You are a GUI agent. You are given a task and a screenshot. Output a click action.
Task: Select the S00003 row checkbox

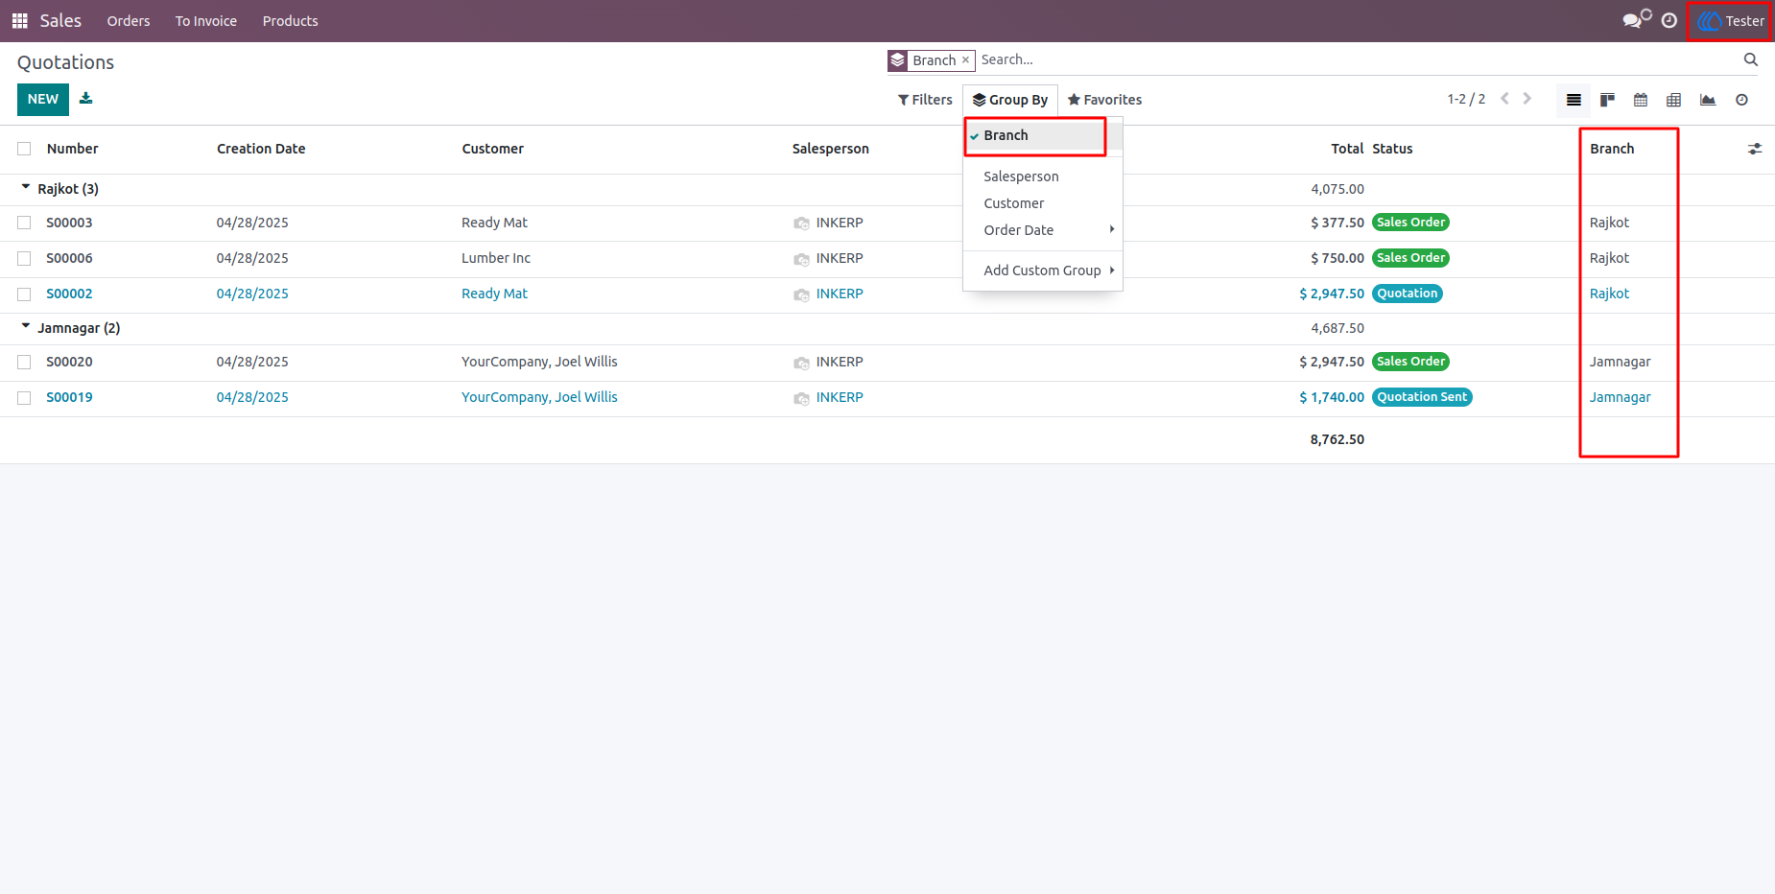(24, 223)
